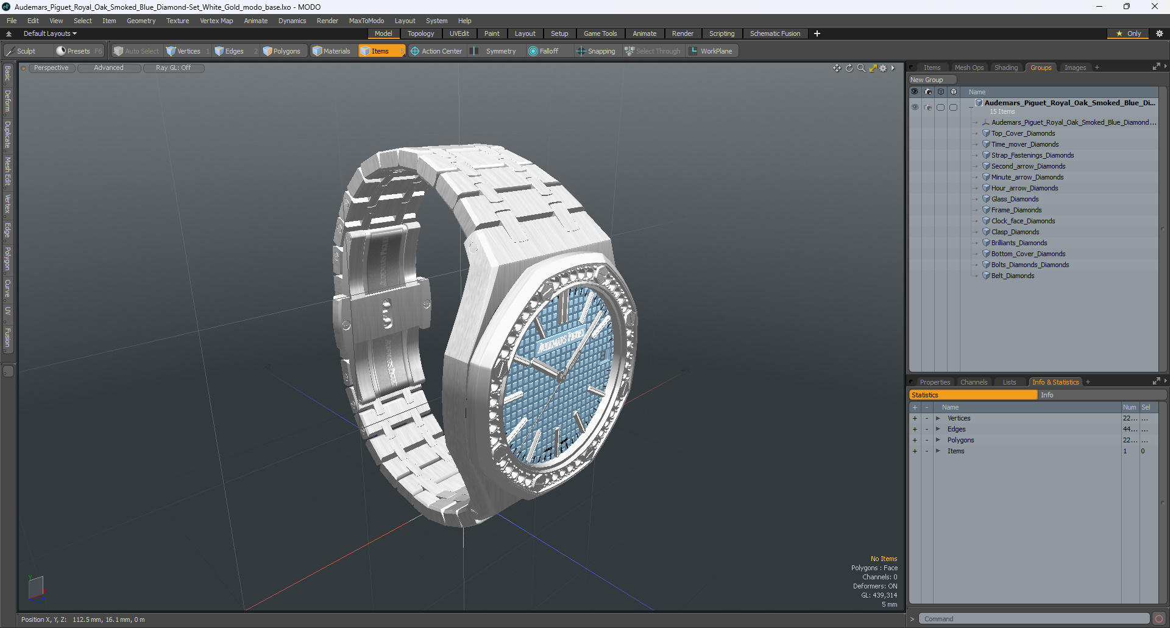Click the viewport rotate icon
The height and width of the screenshot is (628, 1170).
coord(849,68)
